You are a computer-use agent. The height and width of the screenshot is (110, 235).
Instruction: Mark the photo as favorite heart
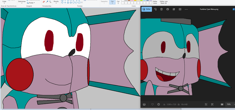[152, 104]
